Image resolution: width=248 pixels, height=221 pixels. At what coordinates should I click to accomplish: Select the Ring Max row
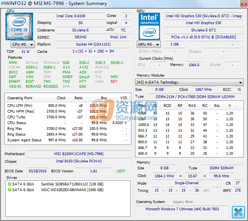(x=68, y=129)
